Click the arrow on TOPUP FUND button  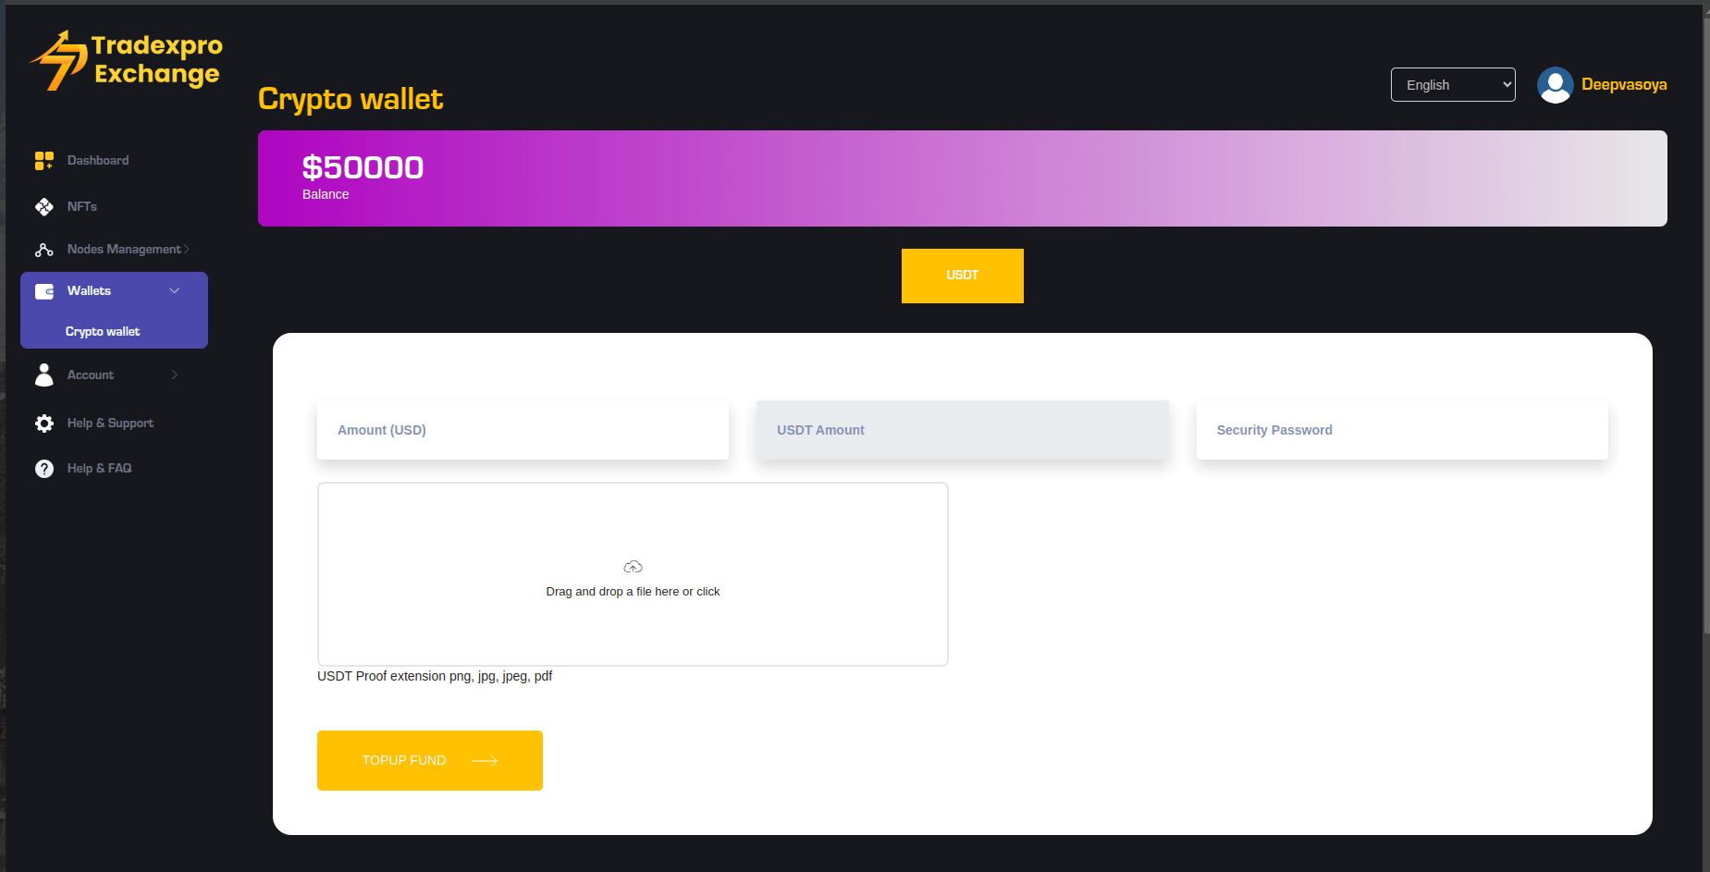tap(486, 761)
